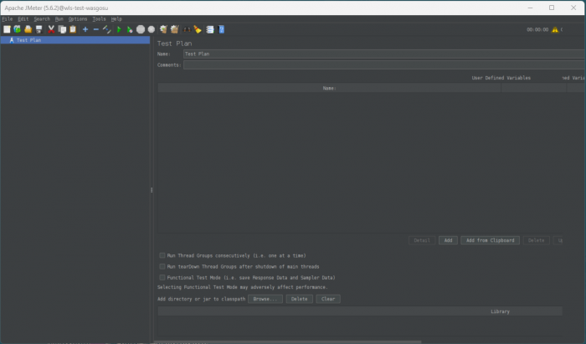Click the Toggle enable/disable icon
Image resolution: width=586 pixels, height=344 pixels.
click(107, 29)
